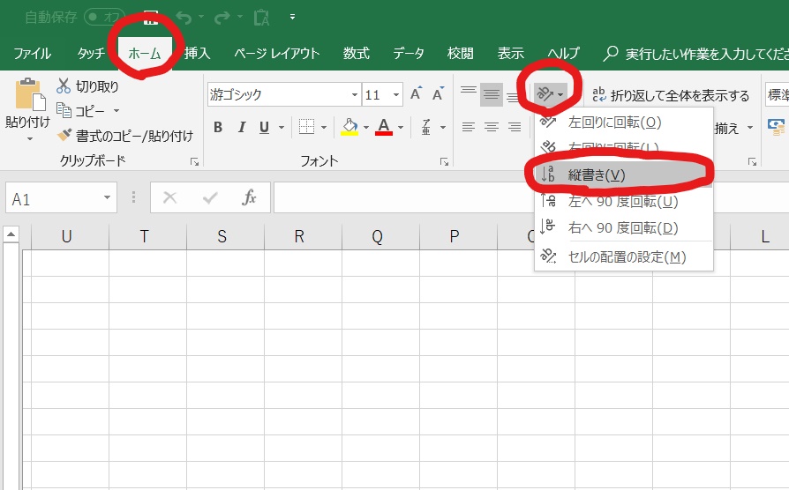Open the データ tab
This screenshot has height=490, width=789.
[x=409, y=53]
